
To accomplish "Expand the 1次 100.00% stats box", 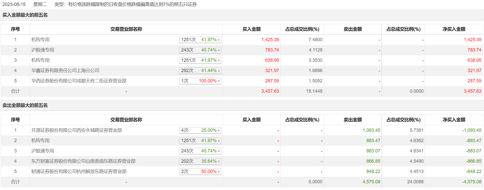I will click(200, 81).
